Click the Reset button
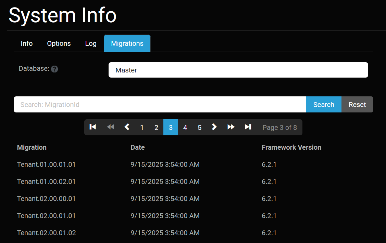The image size is (386, 243). (x=357, y=105)
